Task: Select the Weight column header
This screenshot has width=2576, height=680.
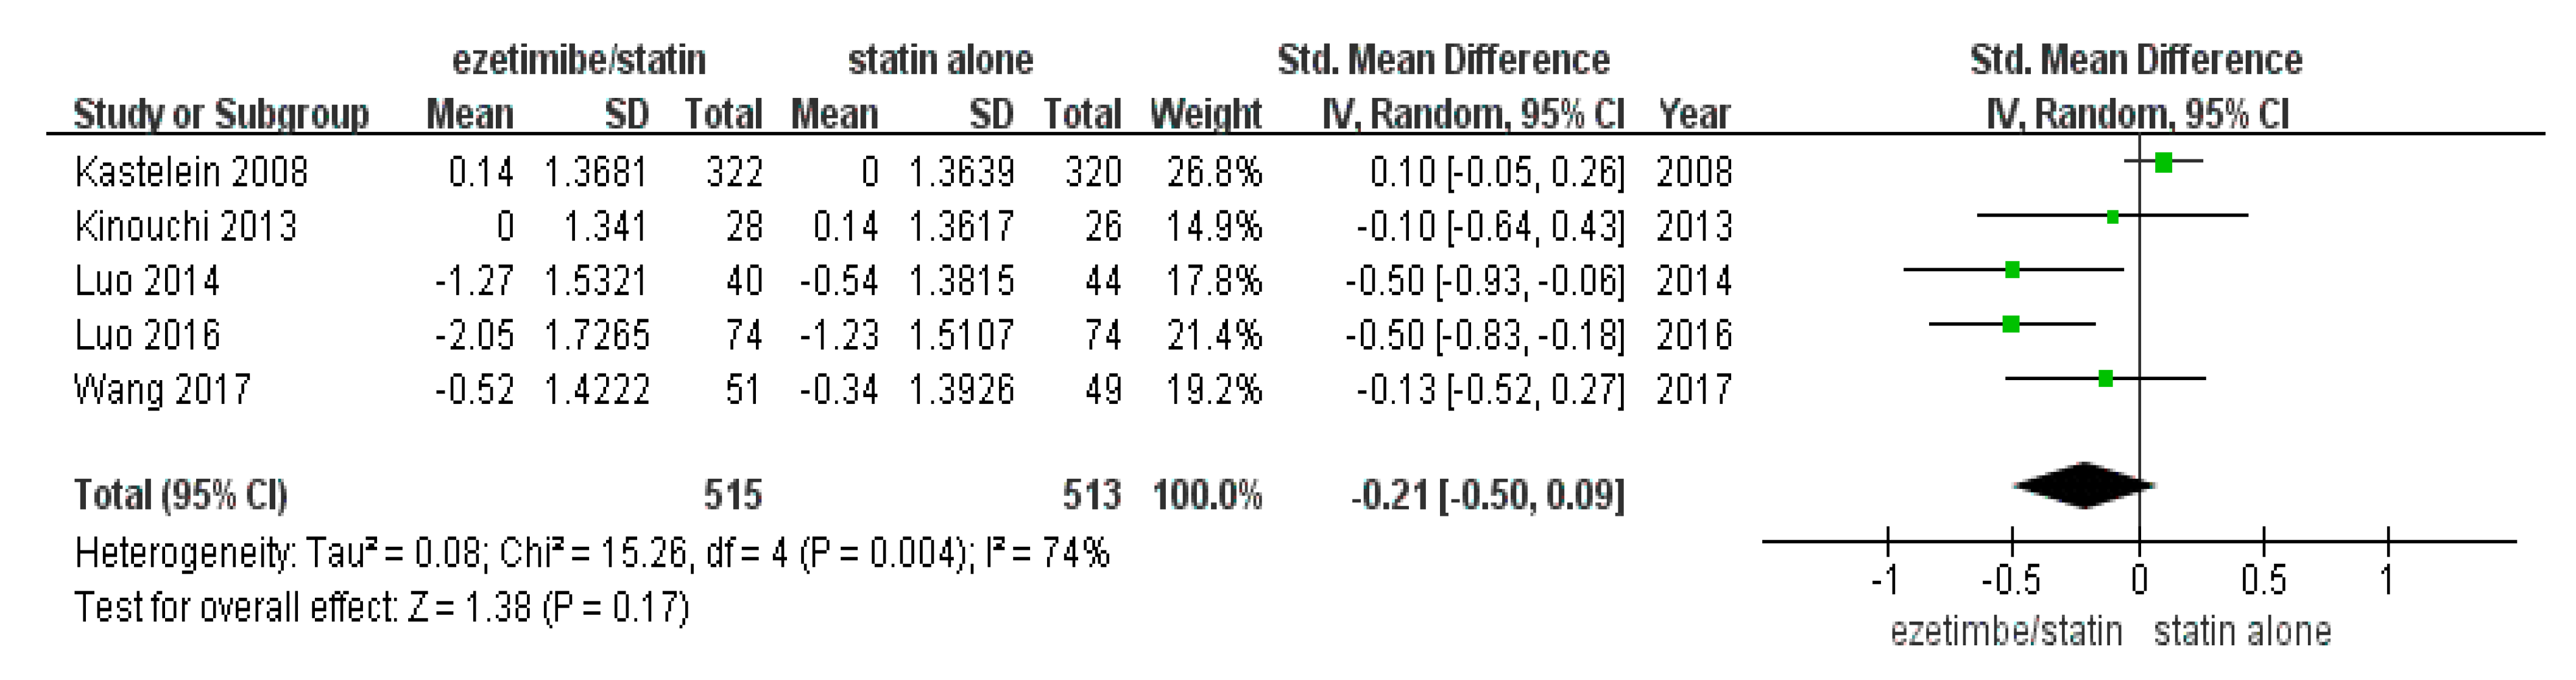Action: click(1205, 114)
